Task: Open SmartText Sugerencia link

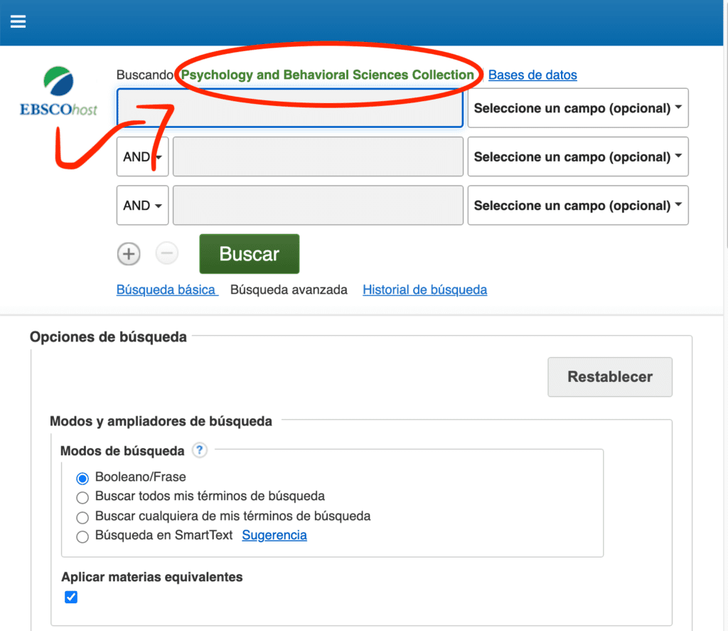Action: (274, 535)
